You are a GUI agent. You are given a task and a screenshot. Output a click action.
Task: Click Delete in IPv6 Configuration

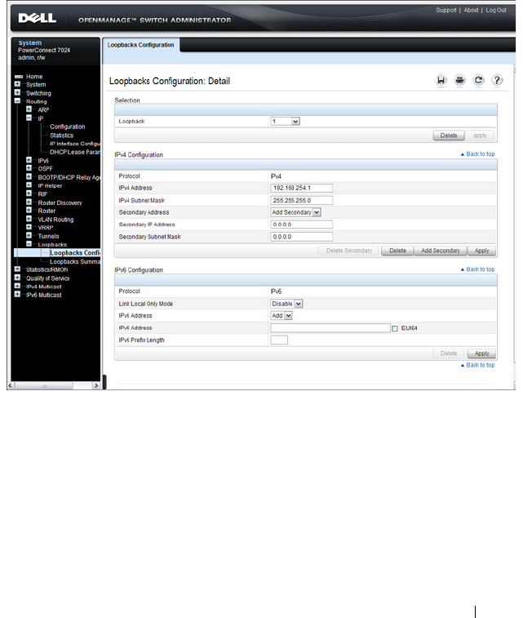coord(449,353)
